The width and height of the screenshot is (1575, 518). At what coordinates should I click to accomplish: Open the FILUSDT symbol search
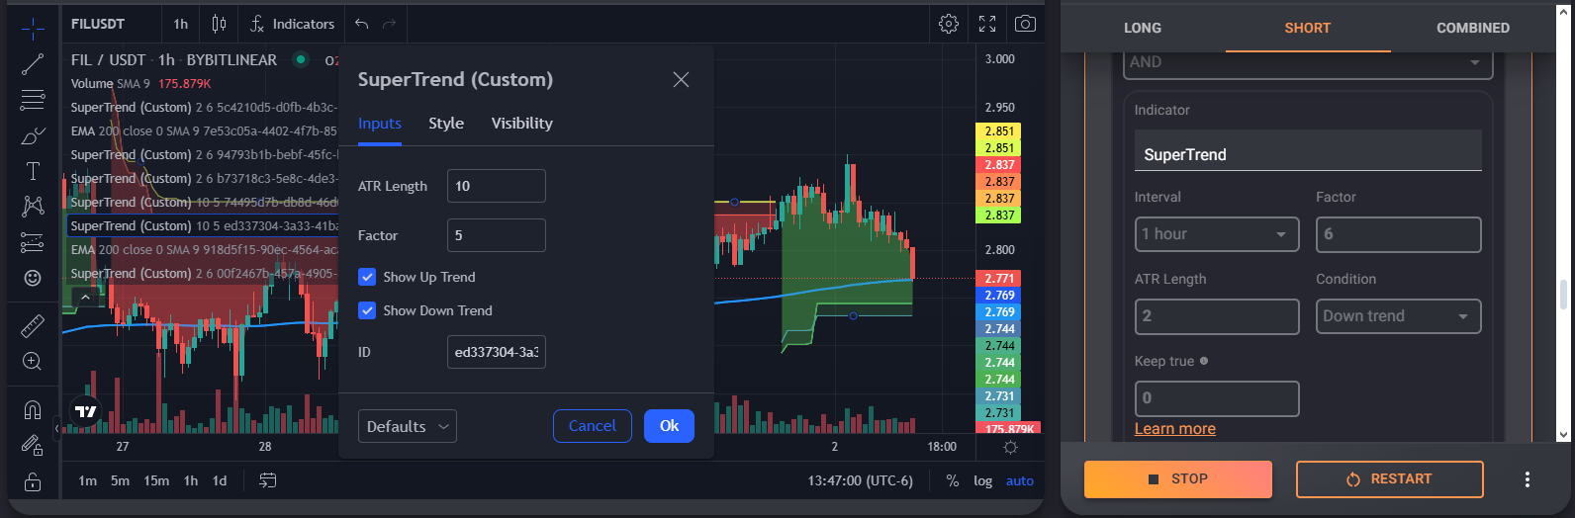[x=98, y=24]
